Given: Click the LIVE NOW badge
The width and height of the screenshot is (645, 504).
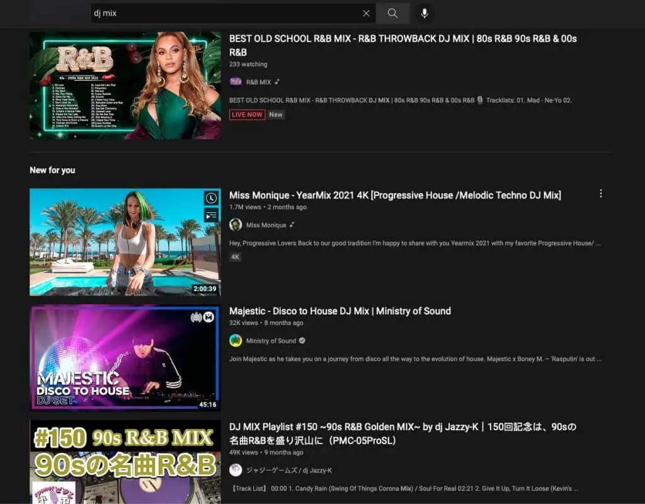Looking at the screenshot, I should (247, 115).
